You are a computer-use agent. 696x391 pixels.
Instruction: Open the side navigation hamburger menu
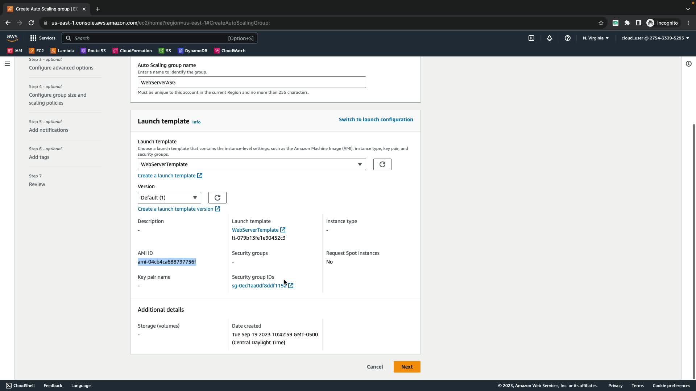[x=7, y=64]
